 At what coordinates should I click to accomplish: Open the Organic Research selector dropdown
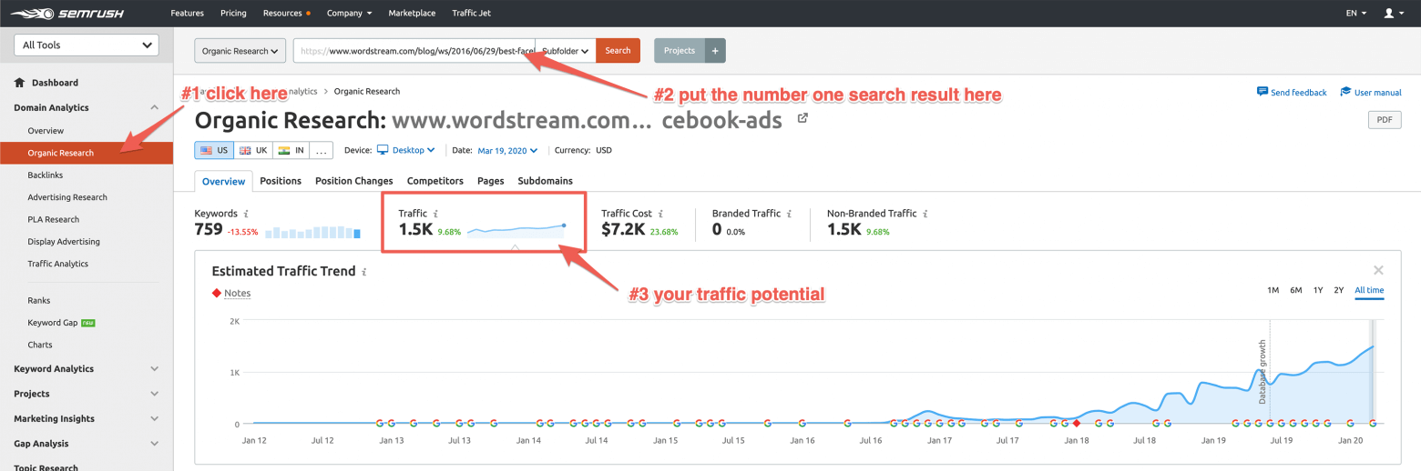tap(240, 51)
